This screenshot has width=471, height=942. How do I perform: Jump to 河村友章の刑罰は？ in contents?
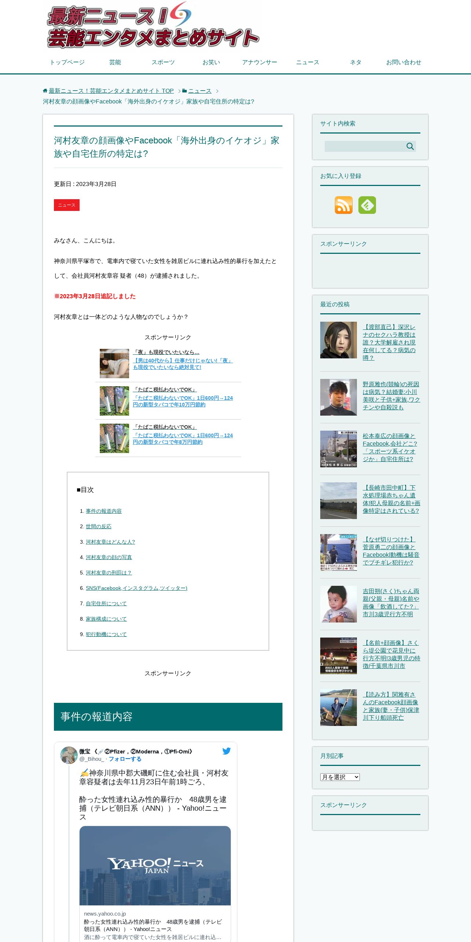(109, 573)
